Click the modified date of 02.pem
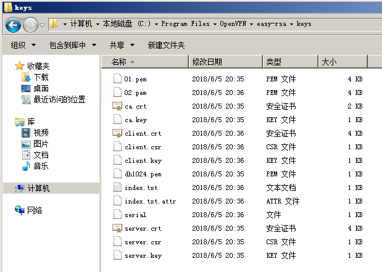The image size is (382, 272). (x=218, y=93)
